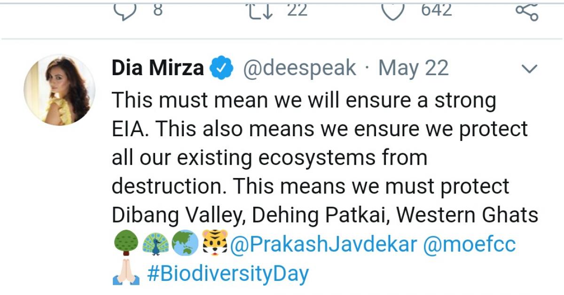This screenshot has height=295, width=564.
Task: Expand the tweet options chevron
Action: [530, 70]
